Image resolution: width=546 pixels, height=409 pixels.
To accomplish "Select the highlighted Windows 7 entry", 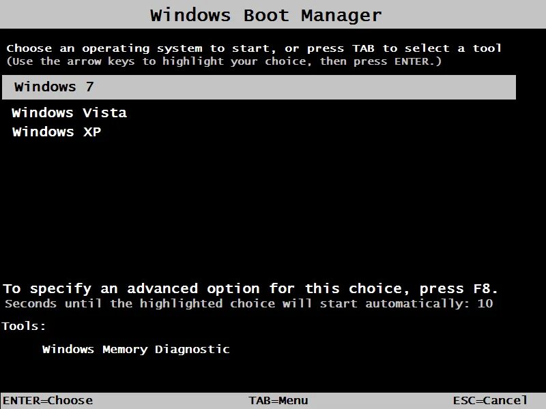I will coord(259,87).
